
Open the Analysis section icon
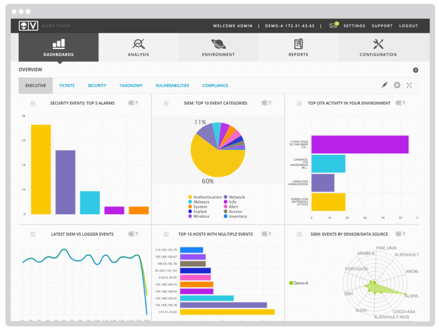pos(138,44)
